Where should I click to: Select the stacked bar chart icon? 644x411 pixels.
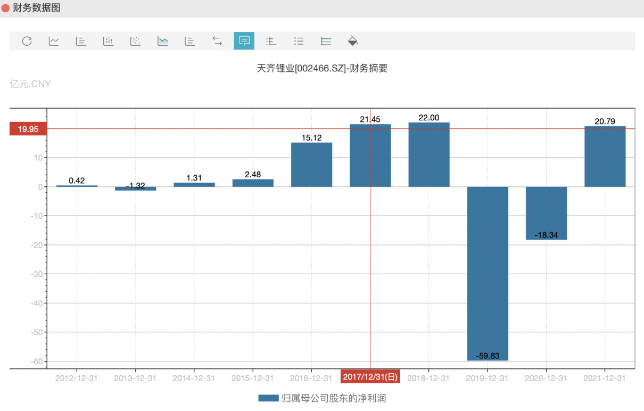pyautogui.click(x=108, y=41)
